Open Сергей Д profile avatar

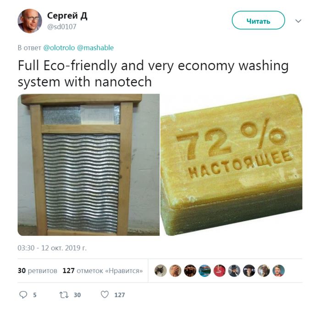30,21
